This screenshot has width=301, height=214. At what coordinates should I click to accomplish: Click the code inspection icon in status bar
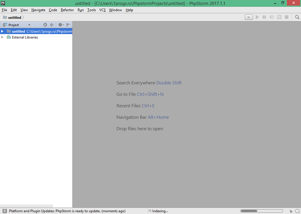pos(297,211)
